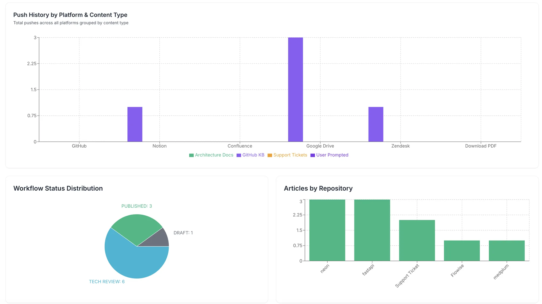Click the fastapi x-axis label
Screen dimensions: 542x304
click(x=368, y=270)
